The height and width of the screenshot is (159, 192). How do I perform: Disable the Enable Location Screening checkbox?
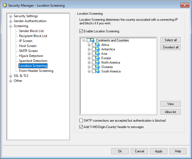click(81, 31)
